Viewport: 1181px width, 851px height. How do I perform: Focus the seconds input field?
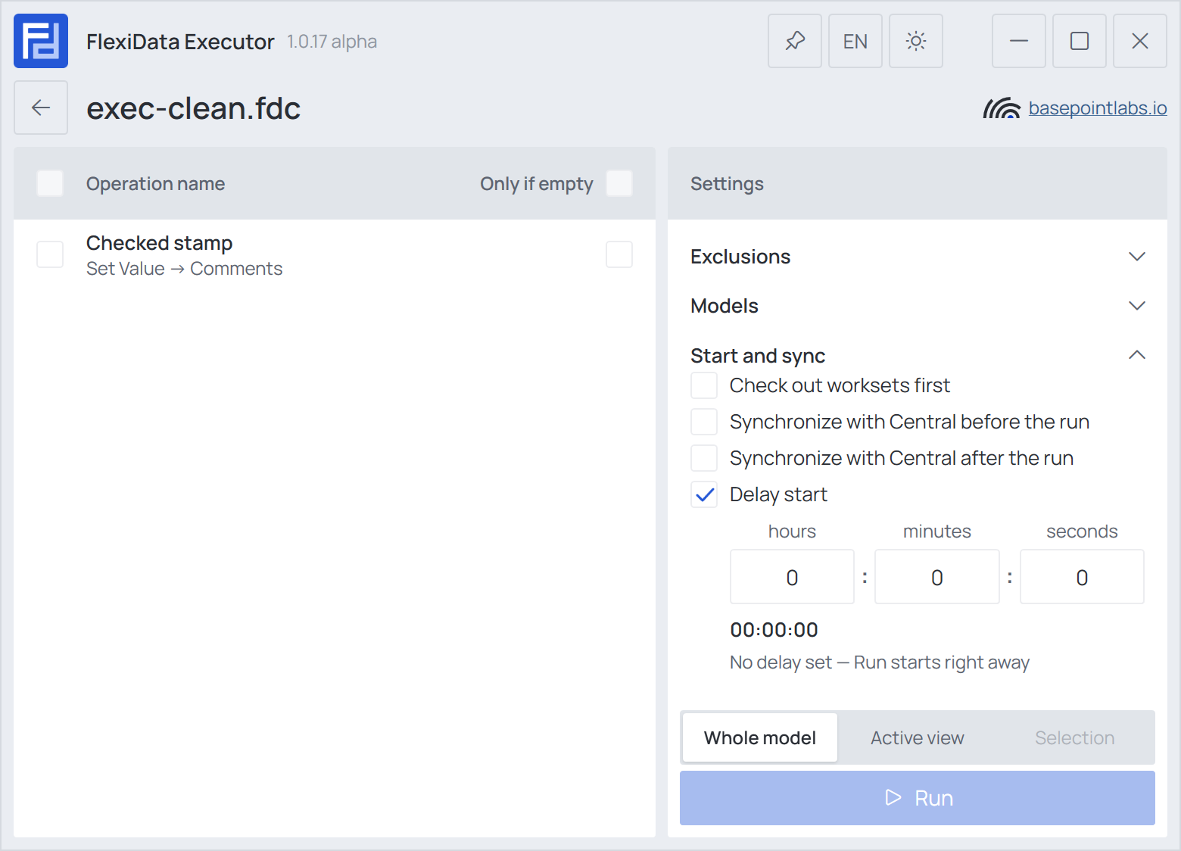point(1082,577)
